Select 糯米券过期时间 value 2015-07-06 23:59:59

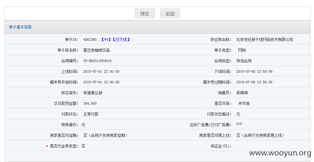(254, 82)
